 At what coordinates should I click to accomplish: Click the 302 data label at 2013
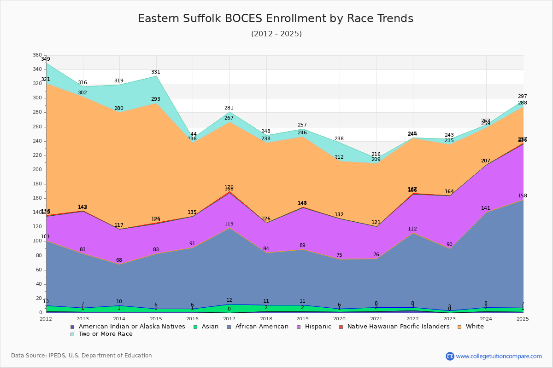coord(82,93)
